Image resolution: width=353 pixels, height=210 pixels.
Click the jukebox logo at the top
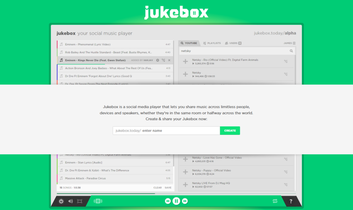click(x=176, y=12)
